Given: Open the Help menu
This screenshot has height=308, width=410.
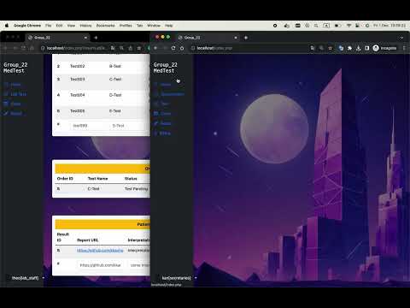Looking at the screenshot, I should pyautogui.click(x=169, y=26).
